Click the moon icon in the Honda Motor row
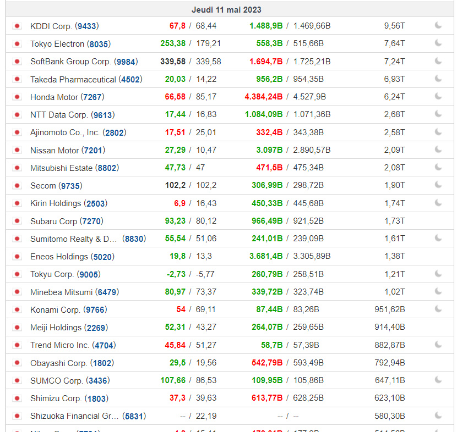 (438, 96)
